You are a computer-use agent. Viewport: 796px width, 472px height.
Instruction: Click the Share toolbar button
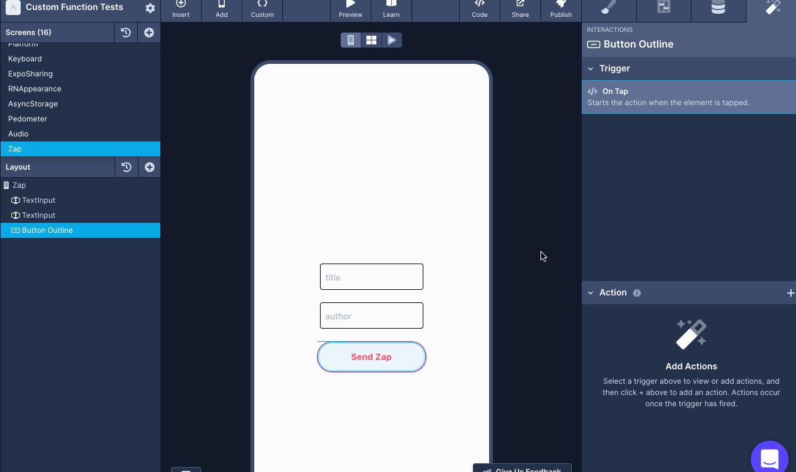point(520,9)
